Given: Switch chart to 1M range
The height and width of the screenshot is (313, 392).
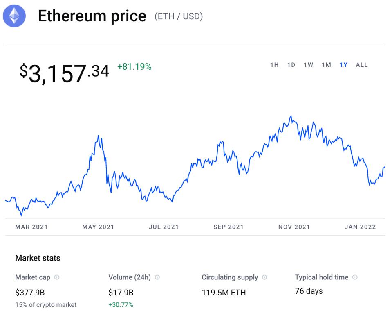Looking at the screenshot, I should point(326,65).
